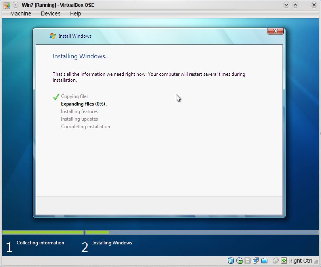
Task: Click the keyboard capture arrow icon
Action: (x=284, y=261)
